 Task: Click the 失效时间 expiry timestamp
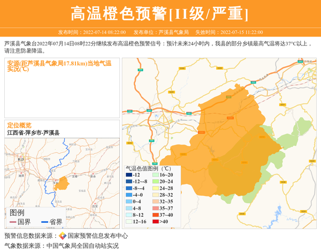point(235,32)
